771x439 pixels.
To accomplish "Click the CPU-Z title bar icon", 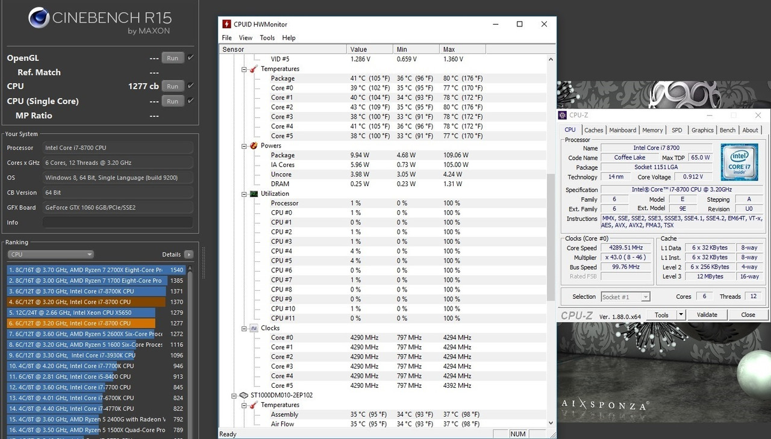I will point(563,115).
